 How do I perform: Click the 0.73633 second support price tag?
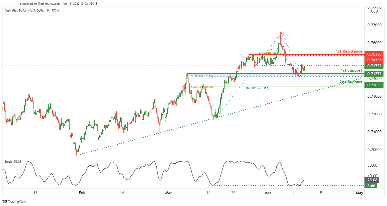click(374, 85)
